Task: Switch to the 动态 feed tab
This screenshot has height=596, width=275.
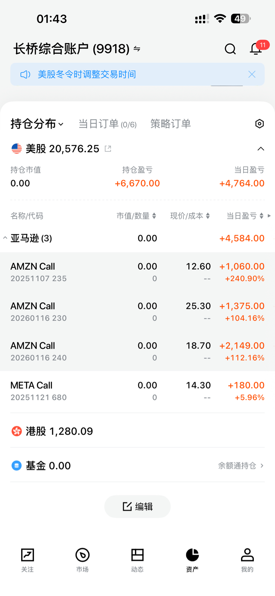Action: tap(137, 560)
